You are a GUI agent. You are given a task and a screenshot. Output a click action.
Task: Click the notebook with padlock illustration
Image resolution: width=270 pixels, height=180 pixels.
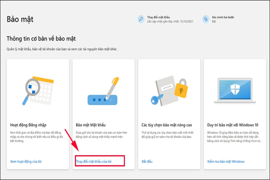pos(170,91)
